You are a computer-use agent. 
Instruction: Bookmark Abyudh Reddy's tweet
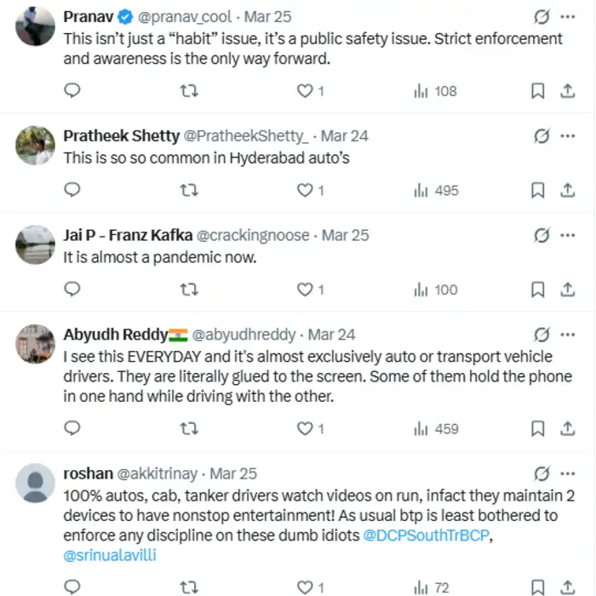click(x=537, y=429)
